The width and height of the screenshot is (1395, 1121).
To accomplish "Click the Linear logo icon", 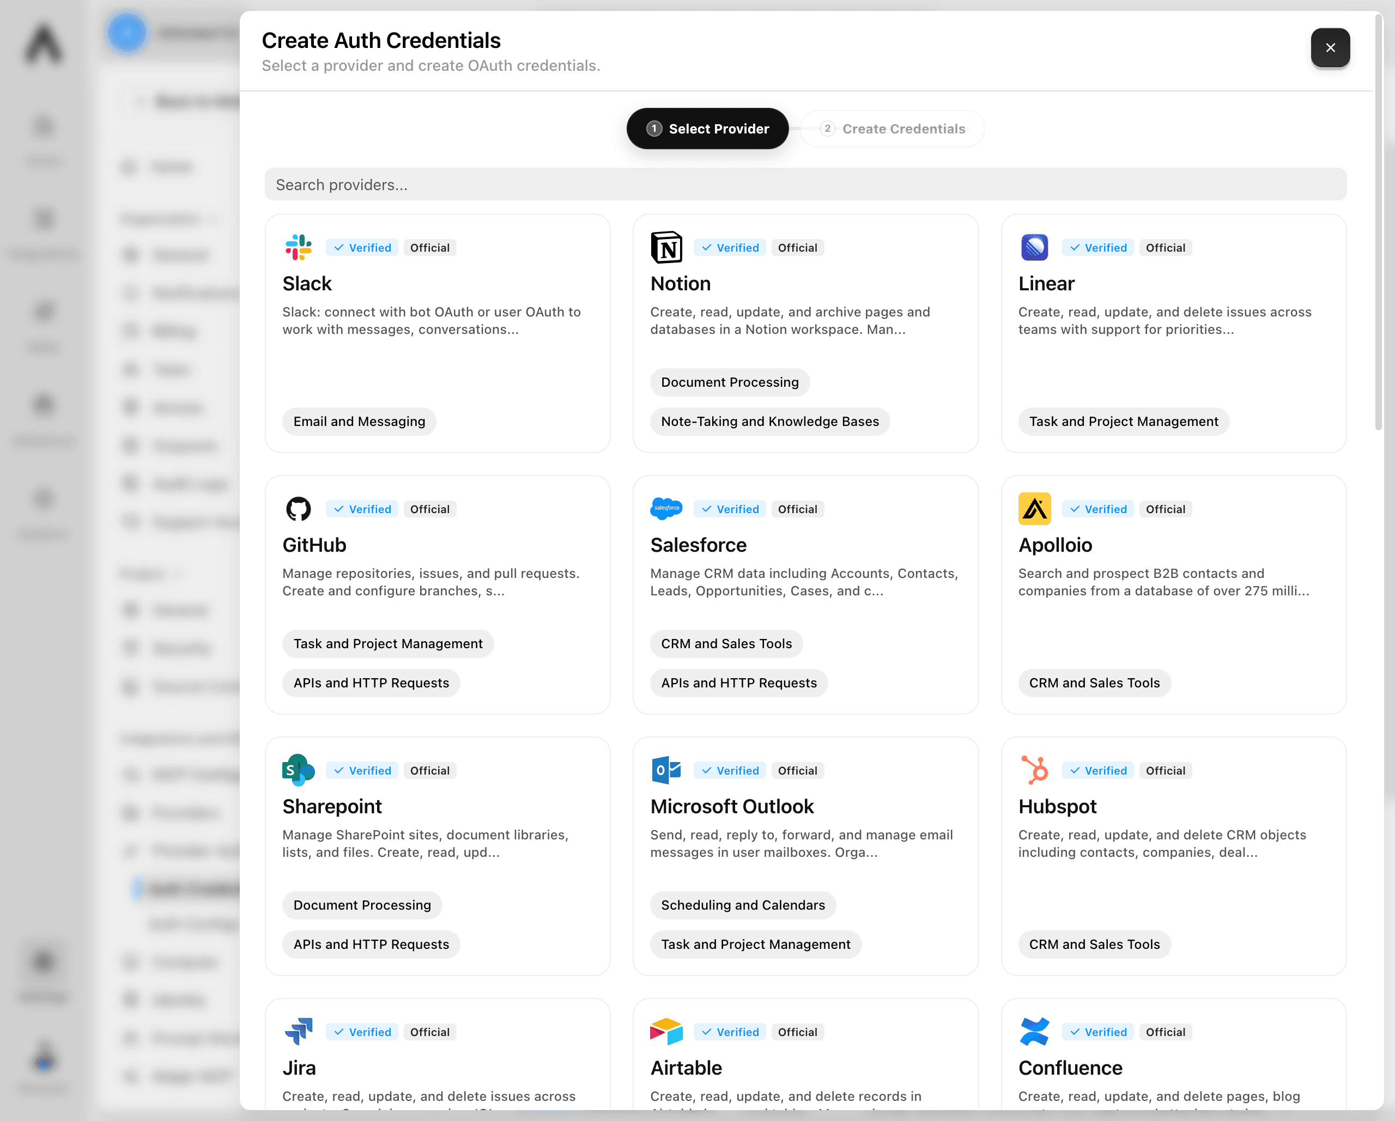I will pos(1034,247).
